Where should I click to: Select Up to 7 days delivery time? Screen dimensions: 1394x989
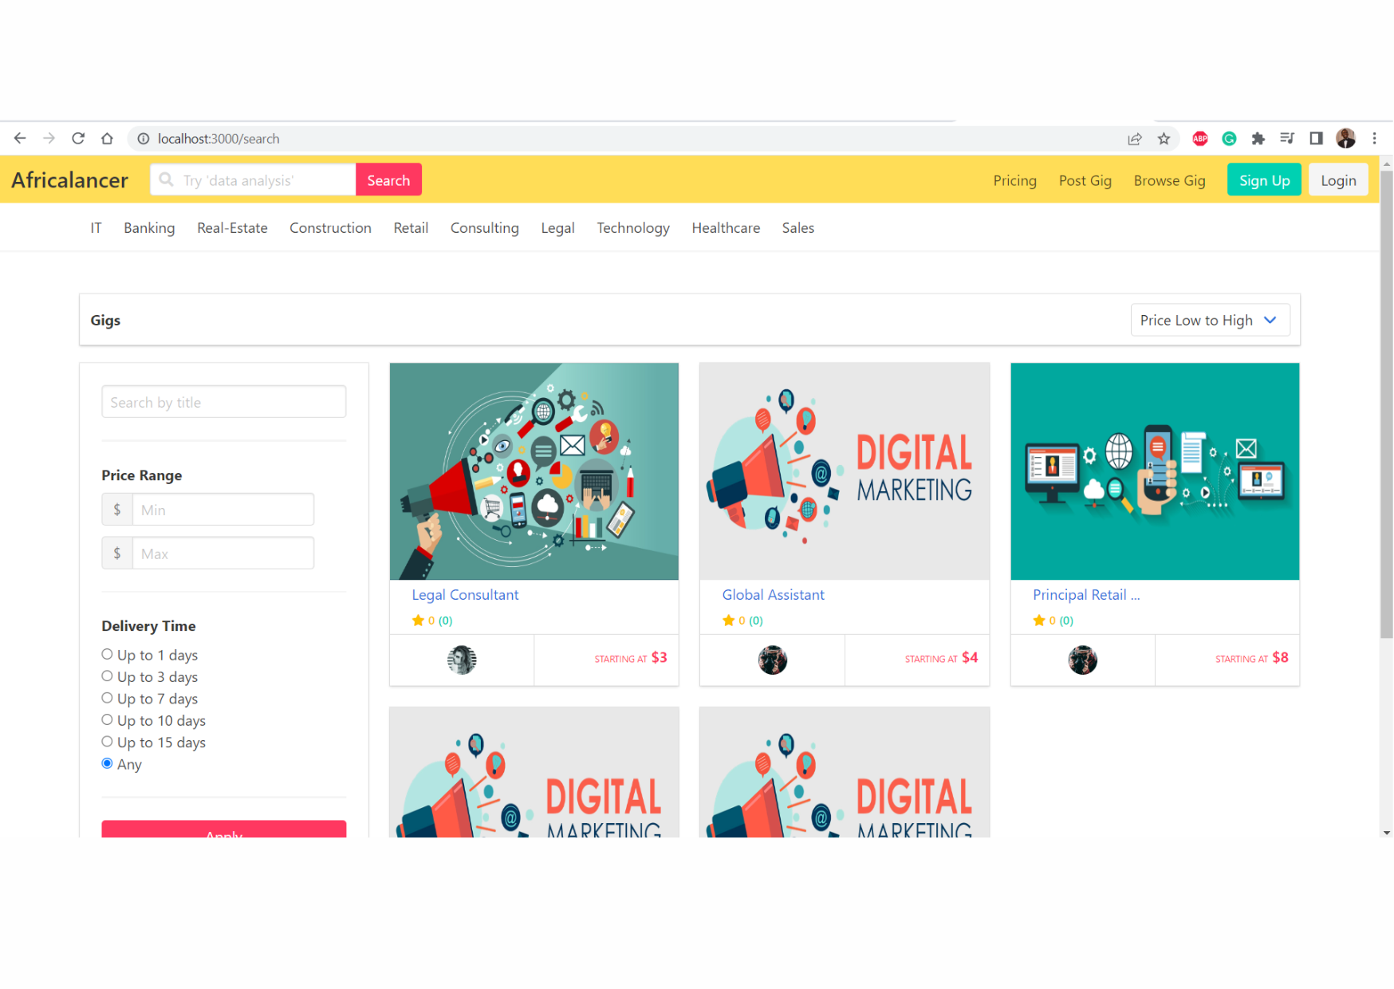coord(107,699)
